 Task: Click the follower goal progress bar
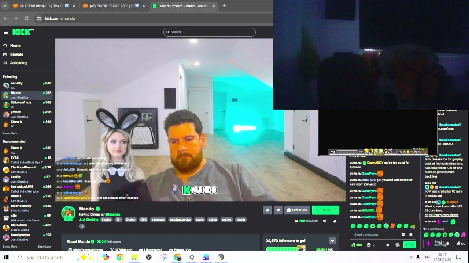coord(285,249)
